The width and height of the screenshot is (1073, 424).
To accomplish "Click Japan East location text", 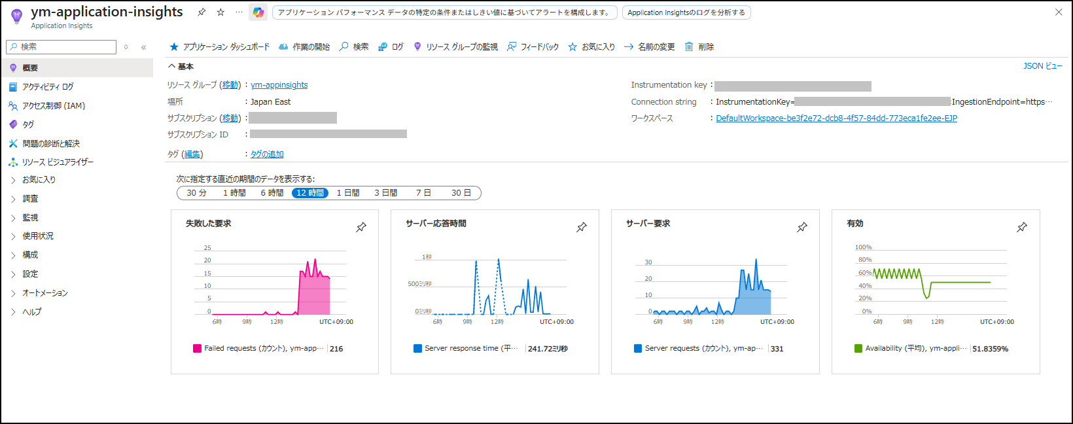I will (270, 102).
